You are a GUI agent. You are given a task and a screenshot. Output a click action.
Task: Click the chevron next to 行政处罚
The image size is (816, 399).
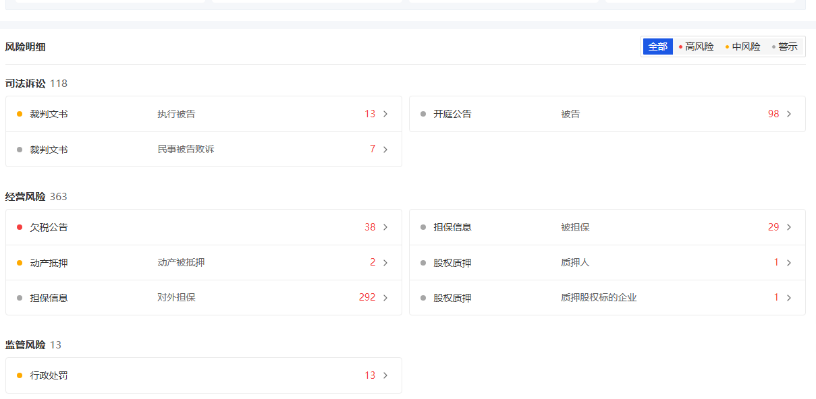(x=385, y=375)
